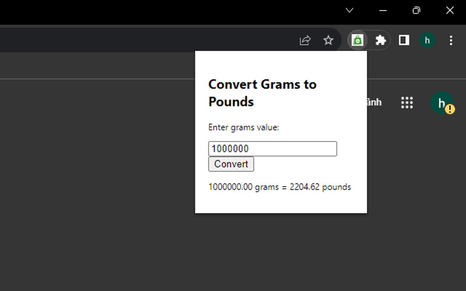
Task: Open Chrome's side panel icon
Action: 403,40
